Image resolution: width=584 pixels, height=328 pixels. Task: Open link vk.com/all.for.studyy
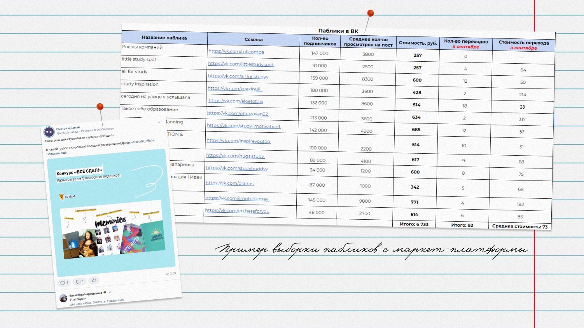[x=238, y=76]
